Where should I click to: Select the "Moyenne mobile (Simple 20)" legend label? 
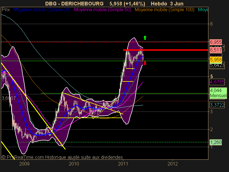42,10
